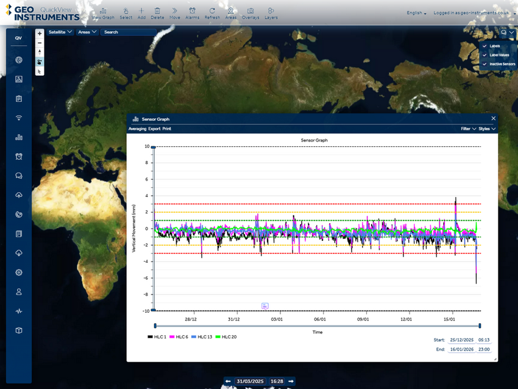Toggle the Labels checkbox
Viewport: 518px width, 389px height.
484,46
